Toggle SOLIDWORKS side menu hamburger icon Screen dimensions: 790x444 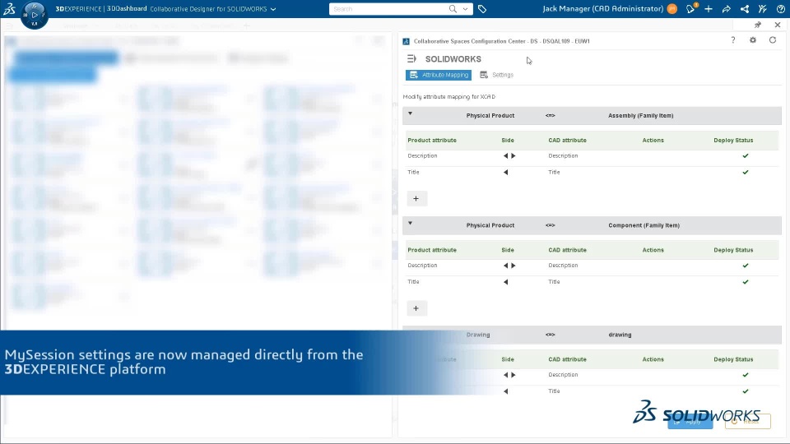[411, 59]
